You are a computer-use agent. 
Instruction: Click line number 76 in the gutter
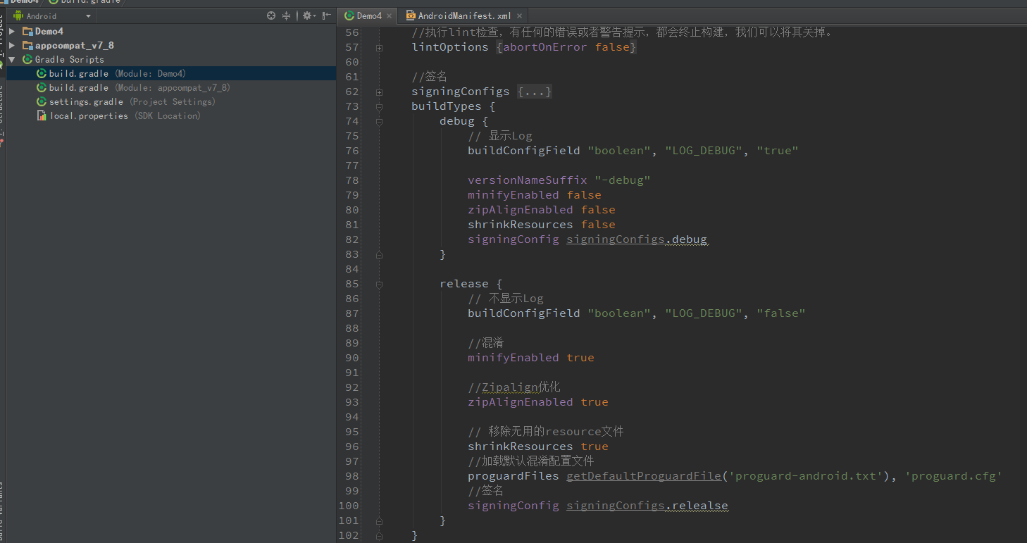click(x=352, y=151)
